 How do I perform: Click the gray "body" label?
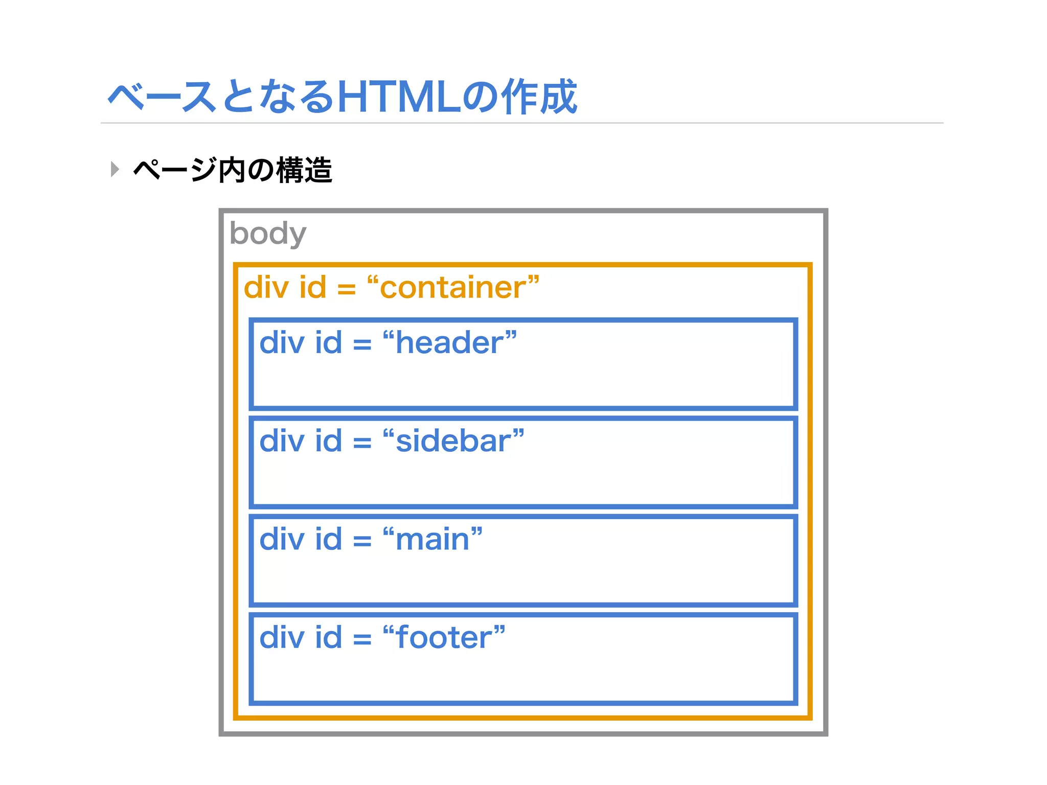(268, 234)
